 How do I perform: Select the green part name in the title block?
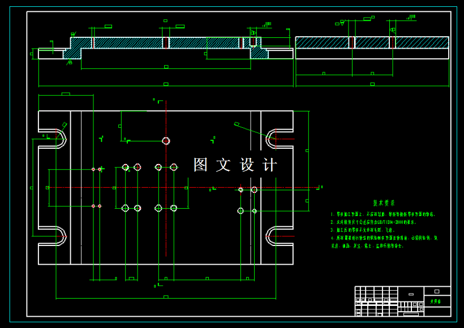coord(435,301)
